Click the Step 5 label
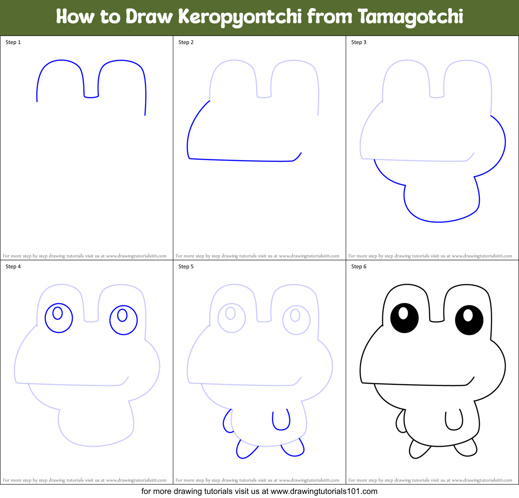The image size is (519, 498). 185,266
